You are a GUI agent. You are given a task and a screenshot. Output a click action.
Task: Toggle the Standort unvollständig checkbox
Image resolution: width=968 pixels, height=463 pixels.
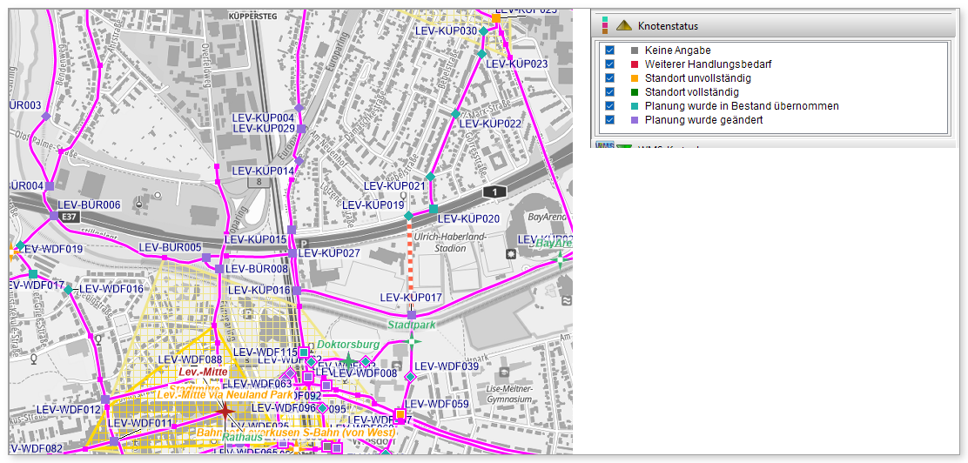click(x=610, y=78)
